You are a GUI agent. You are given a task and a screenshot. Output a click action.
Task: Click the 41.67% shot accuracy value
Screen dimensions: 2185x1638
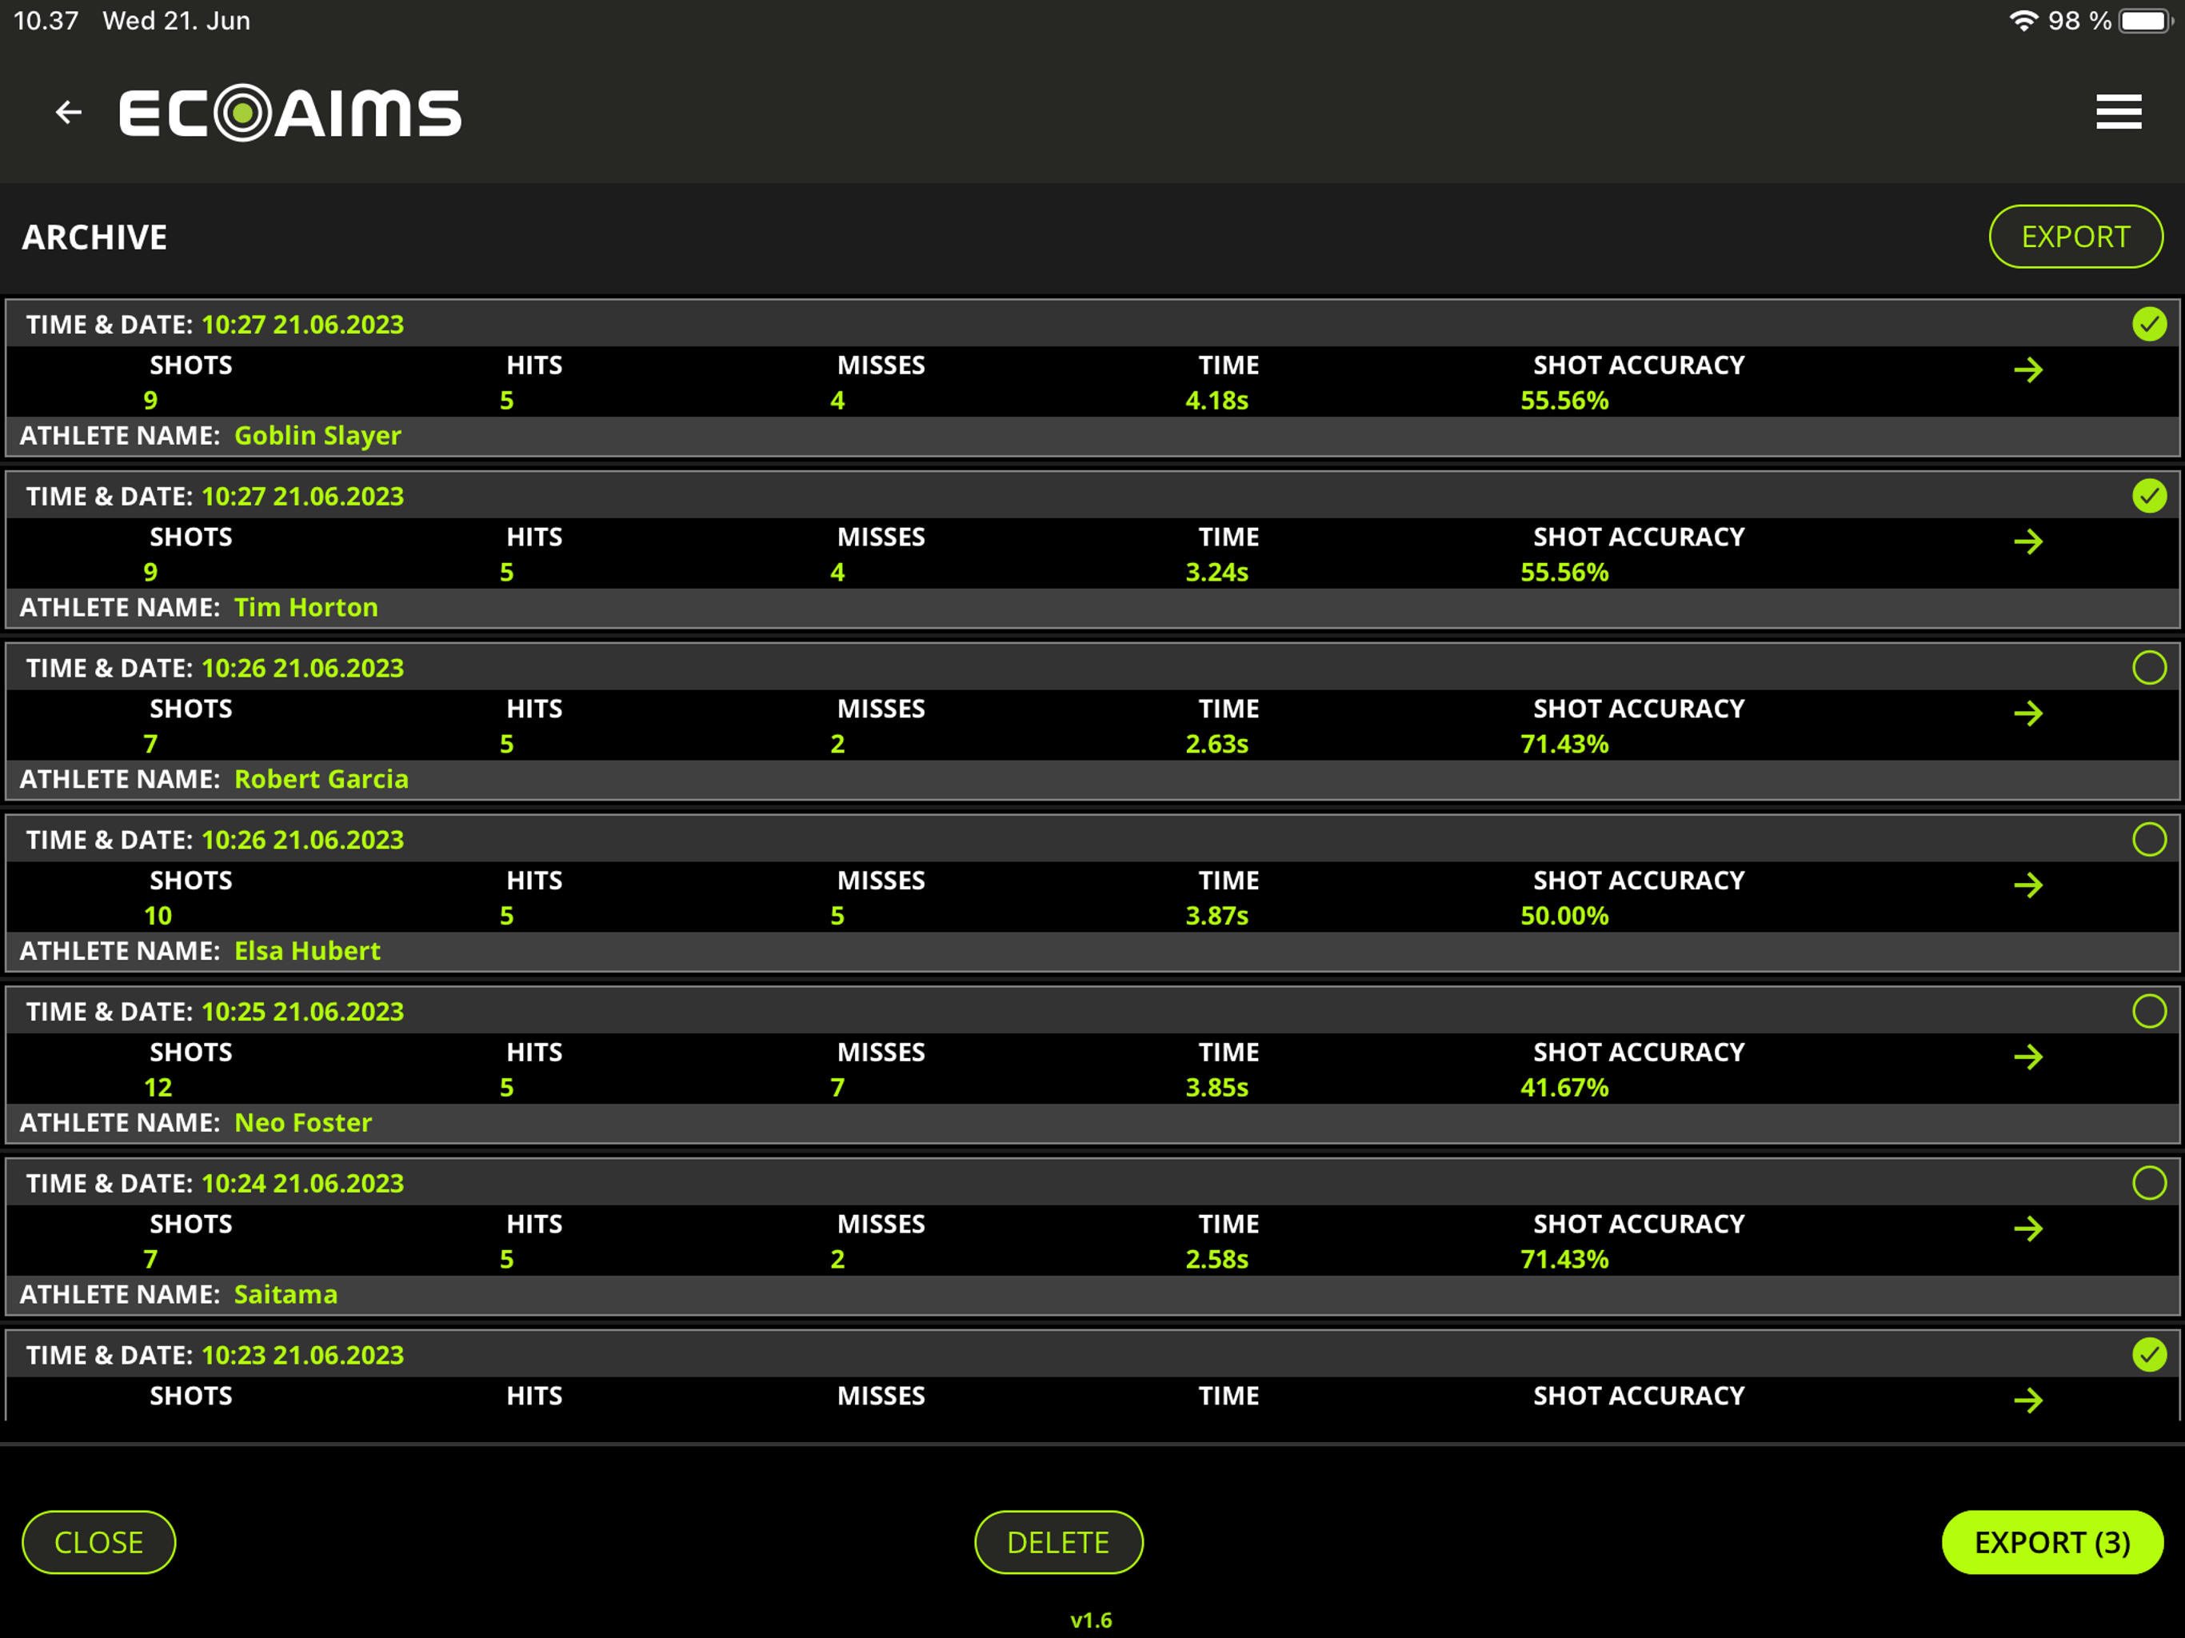pos(1564,1089)
